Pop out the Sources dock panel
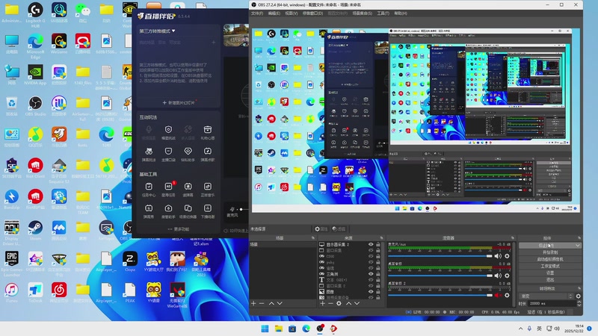Image resolution: width=598 pixels, height=336 pixels. click(x=381, y=237)
